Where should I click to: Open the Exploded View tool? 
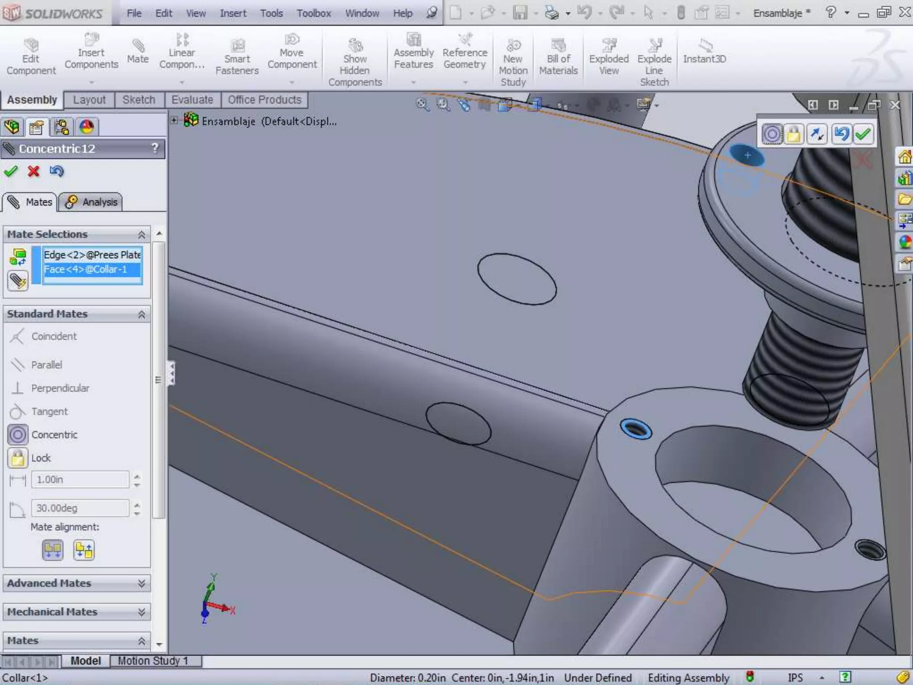point(609,46)
